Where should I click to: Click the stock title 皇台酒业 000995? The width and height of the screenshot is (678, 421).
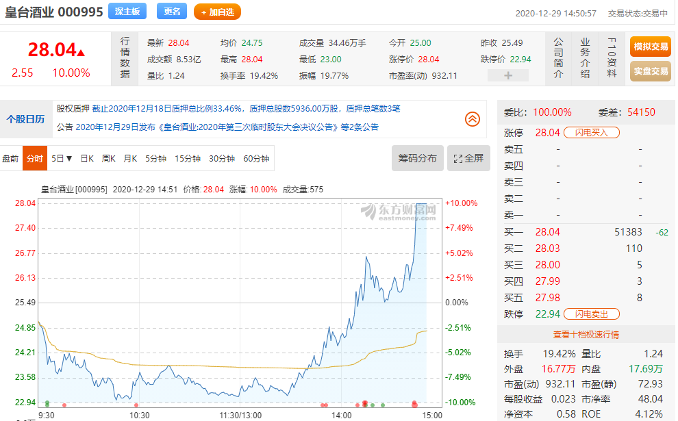point(54,12)
